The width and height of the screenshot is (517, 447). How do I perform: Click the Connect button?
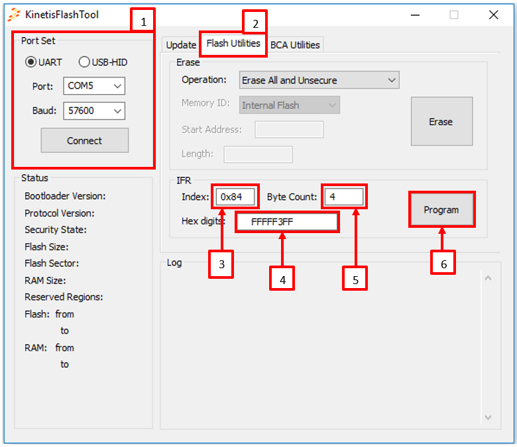(x=85, y=140)
